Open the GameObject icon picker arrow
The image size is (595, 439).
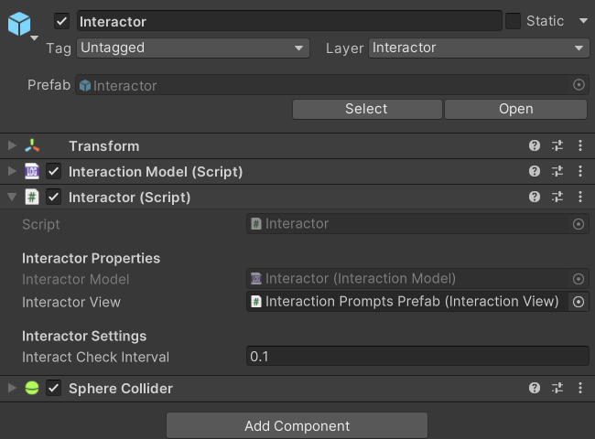pyautogui.click(x=34, y=37)
